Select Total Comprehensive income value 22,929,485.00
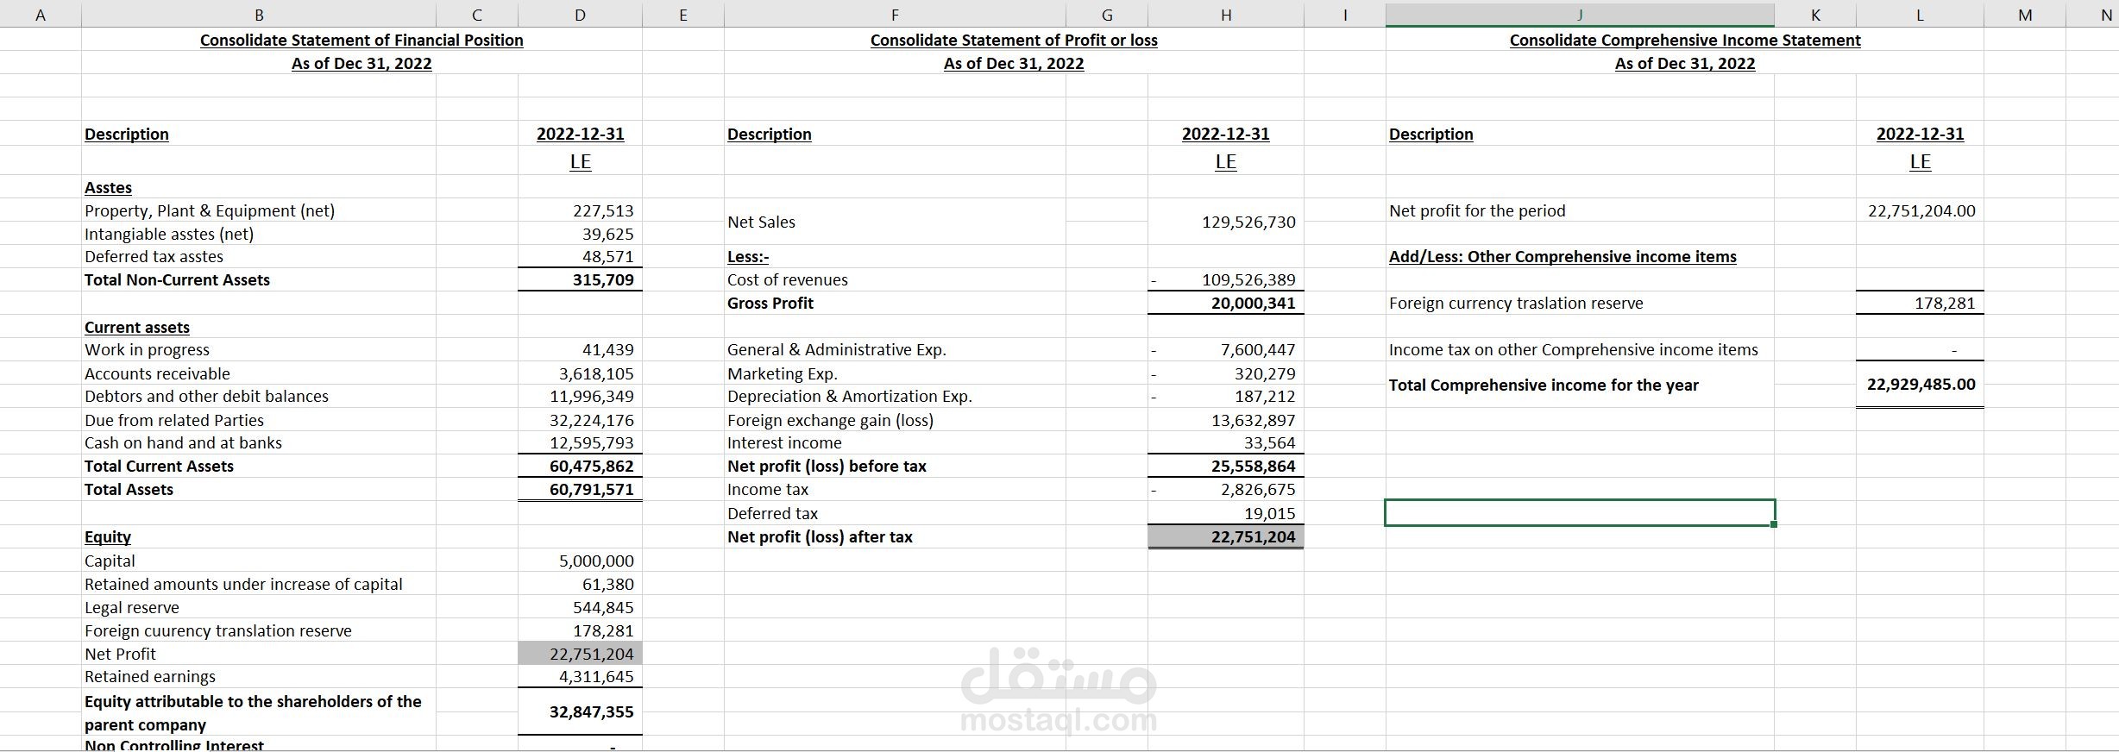This screenshot has width=2119, height=752. [1921, 384]
